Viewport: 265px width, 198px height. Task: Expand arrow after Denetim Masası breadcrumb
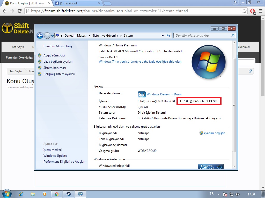coord(90,36)
